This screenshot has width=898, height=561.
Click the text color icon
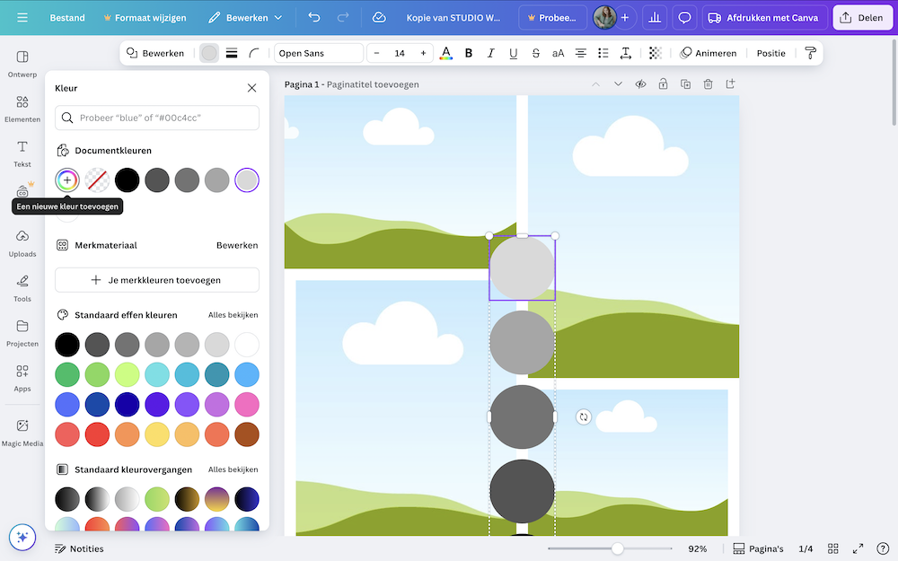pos(446,53)
